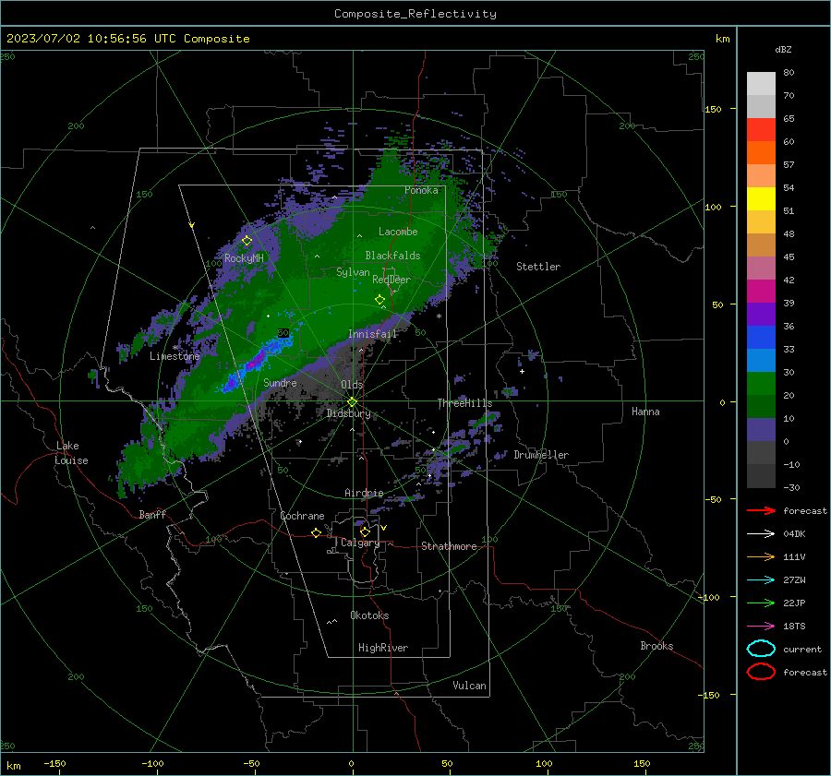Click the yellow diamond marker below RedDeer
Viewport: 831px width, 776px height.
coord(380,300)
